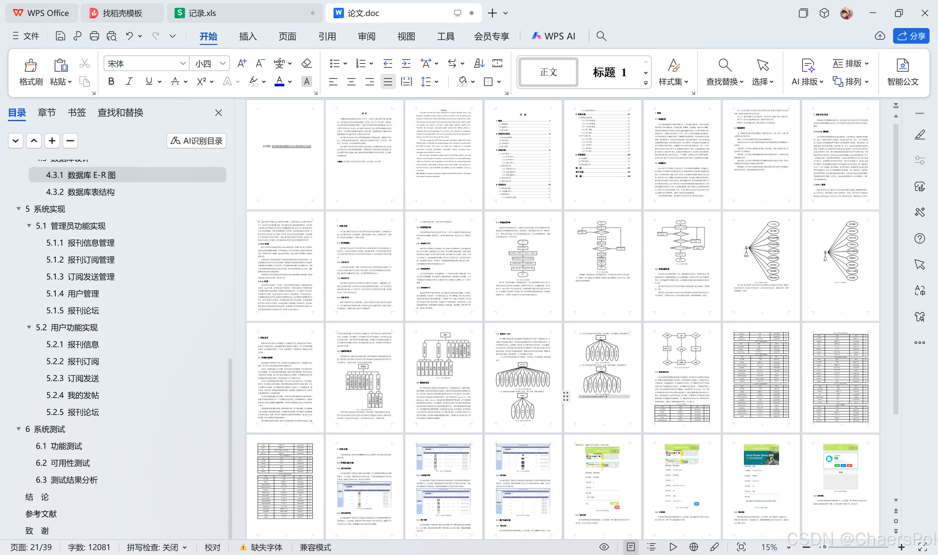Click the document vertical scrollbar

(x=896, y=269)
